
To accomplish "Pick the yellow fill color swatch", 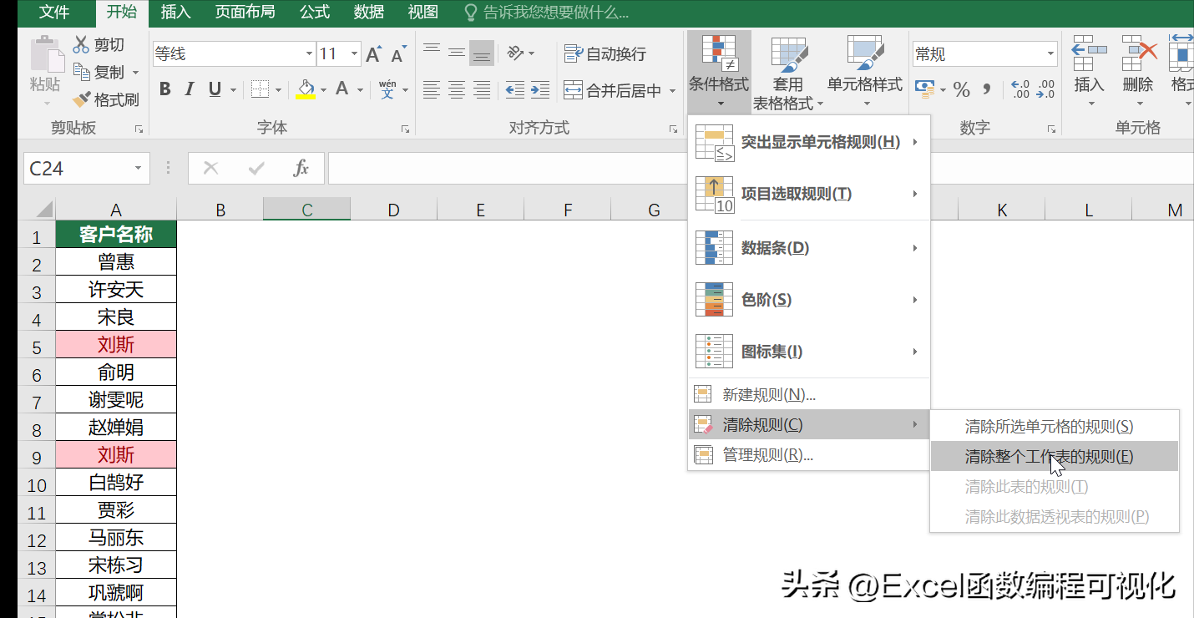I will (x=306, y=94).
